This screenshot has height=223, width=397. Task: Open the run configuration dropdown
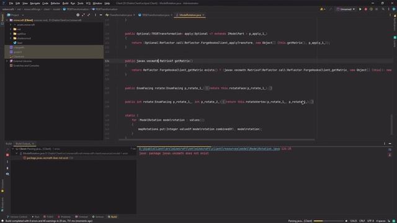point(346,9)
